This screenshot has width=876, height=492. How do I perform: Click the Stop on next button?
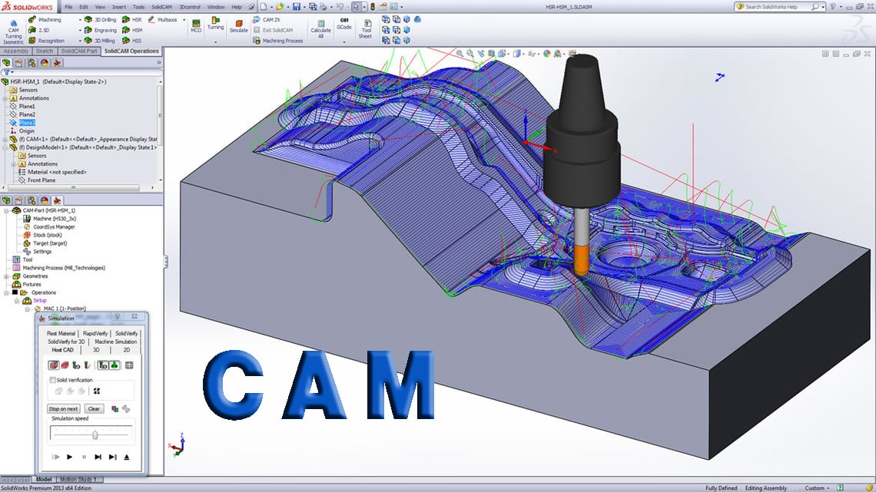(63, 409)
